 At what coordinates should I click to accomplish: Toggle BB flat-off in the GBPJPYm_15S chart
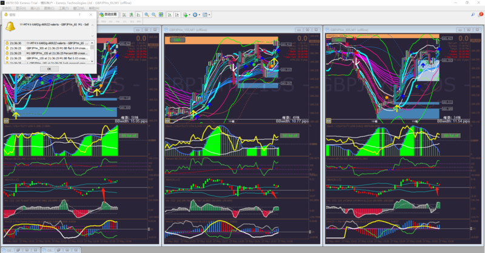[290, 136]
